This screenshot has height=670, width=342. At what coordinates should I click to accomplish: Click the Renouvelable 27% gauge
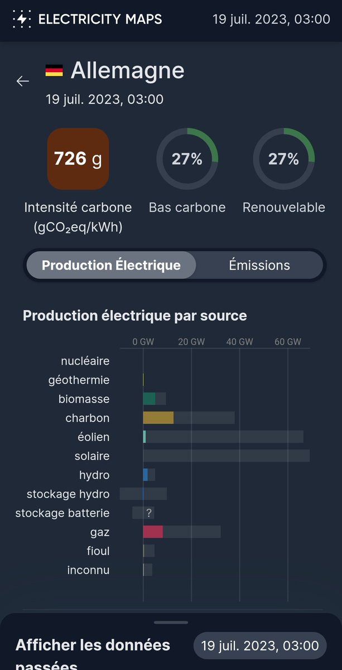coord(284,159)
